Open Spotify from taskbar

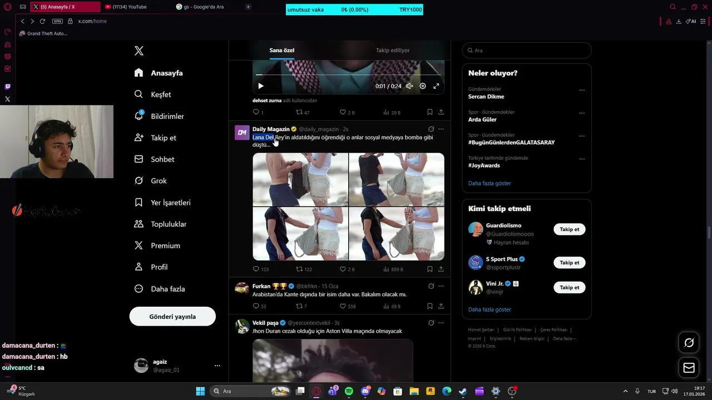(349, 391)
